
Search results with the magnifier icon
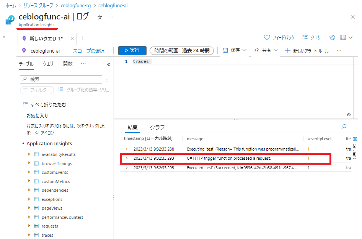tap(344, 127)
